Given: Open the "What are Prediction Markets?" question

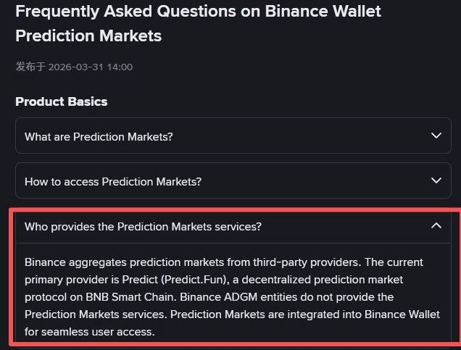Looking at the screenshot, I should pyautogui.click(x=99, y=136).
